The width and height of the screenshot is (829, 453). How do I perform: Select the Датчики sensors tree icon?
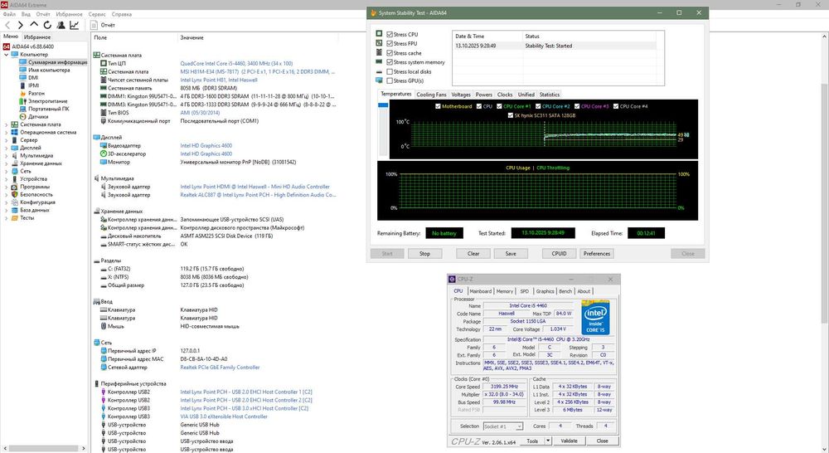[x=24, y=116]
